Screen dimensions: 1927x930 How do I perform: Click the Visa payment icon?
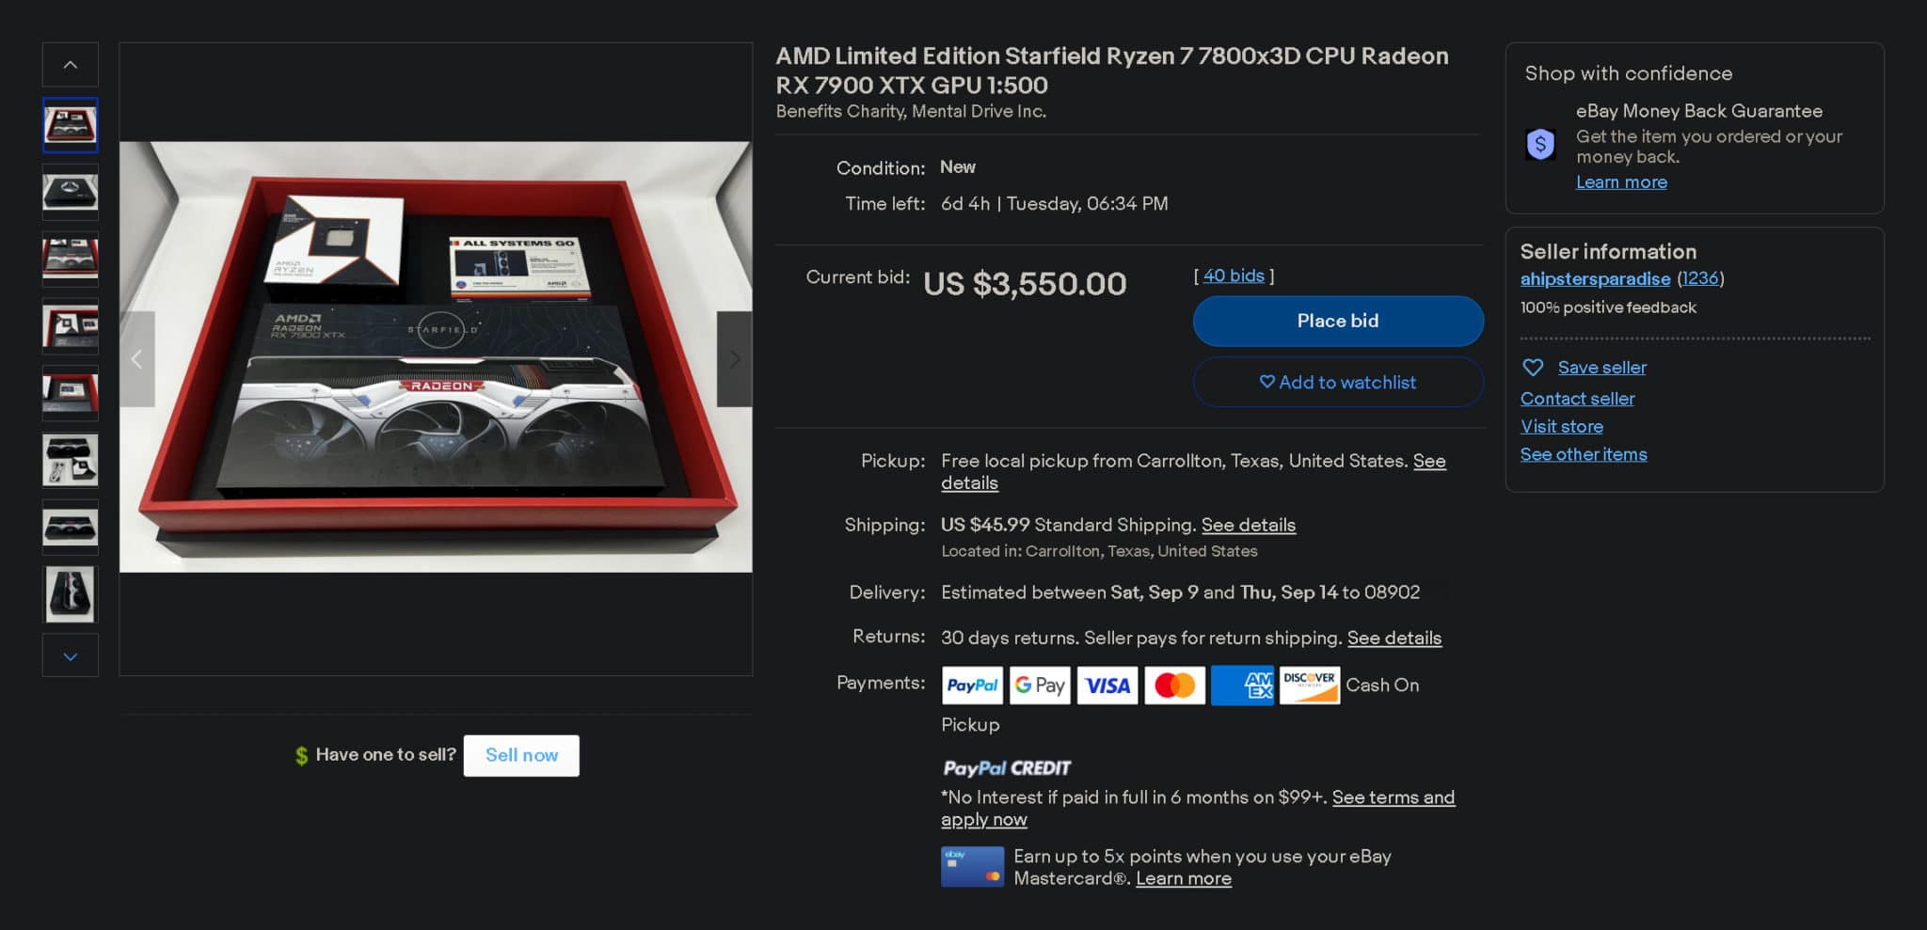[1107, 685]
